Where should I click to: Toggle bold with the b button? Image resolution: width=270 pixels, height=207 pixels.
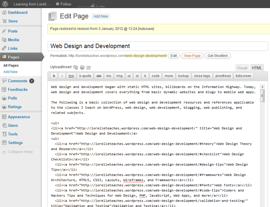click(x=53, y=76)
